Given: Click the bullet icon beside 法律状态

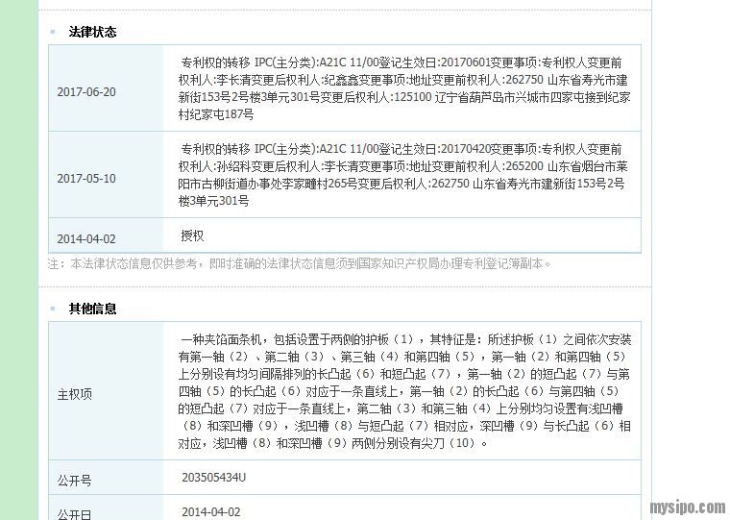Looking at the screenshot, I should coord(53,32).
